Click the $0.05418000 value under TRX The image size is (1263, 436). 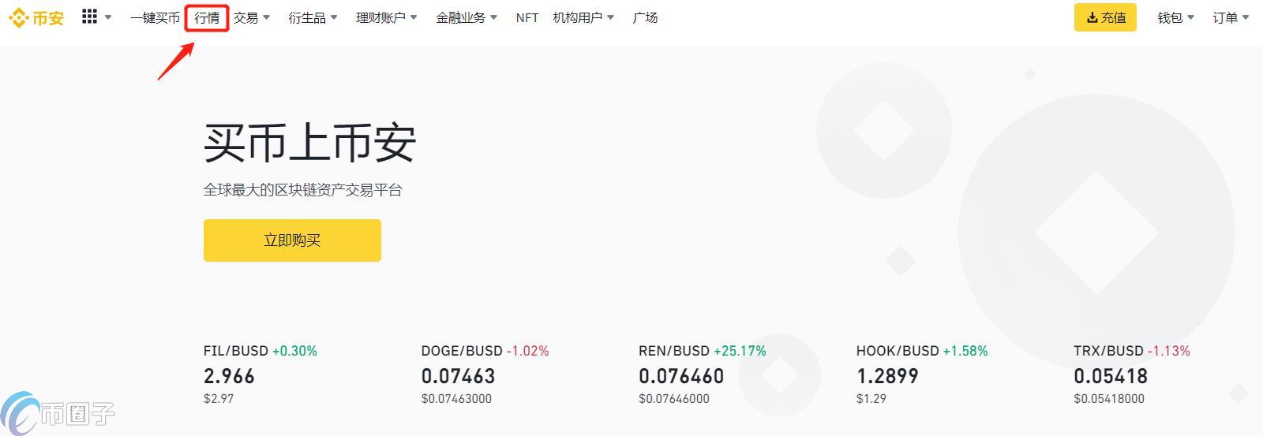click(x=1109, y=399)
